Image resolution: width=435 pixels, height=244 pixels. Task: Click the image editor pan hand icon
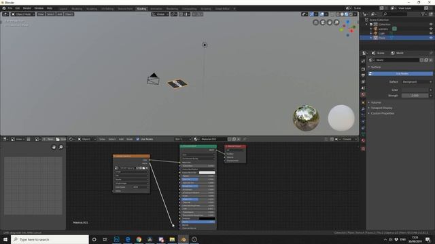[x=54, y=147]
